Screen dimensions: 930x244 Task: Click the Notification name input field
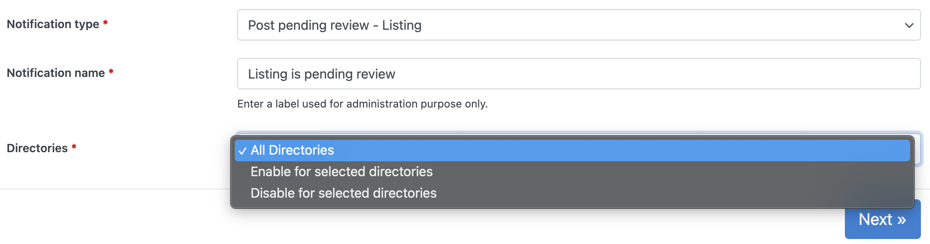[579, 74]
